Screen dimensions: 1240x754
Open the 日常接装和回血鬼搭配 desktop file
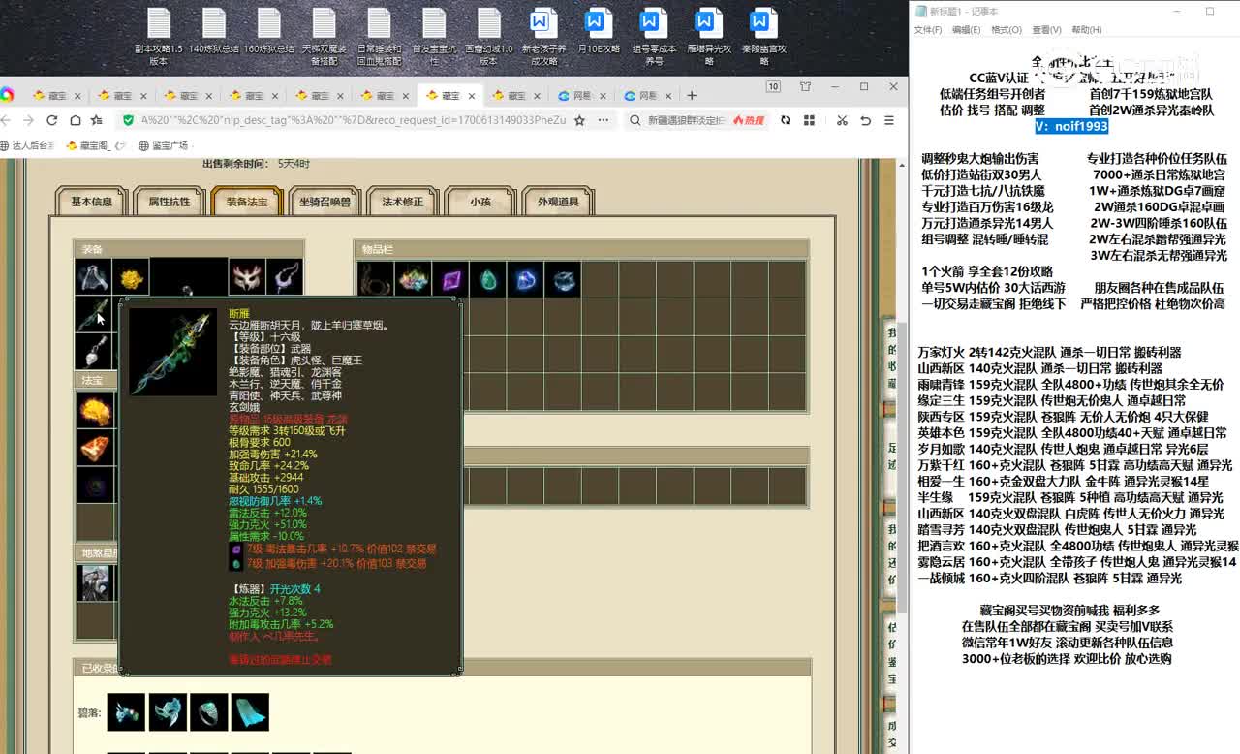point(379,37)
